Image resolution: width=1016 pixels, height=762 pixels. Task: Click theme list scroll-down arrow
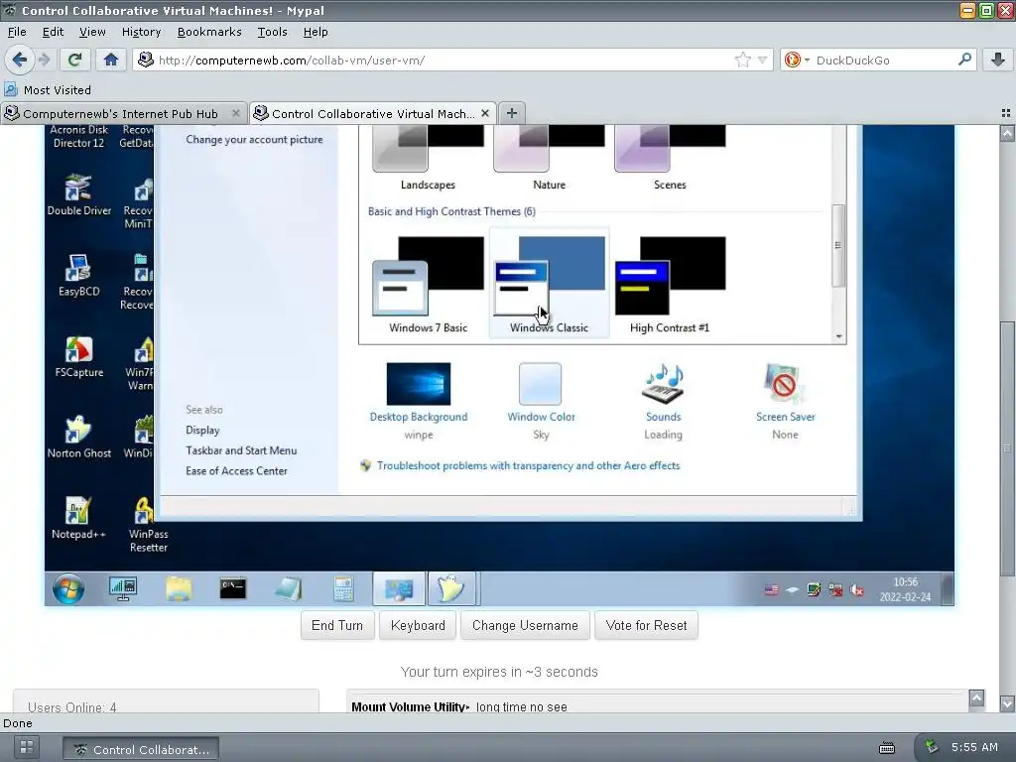pyautogui.click(x=838, y=336)
